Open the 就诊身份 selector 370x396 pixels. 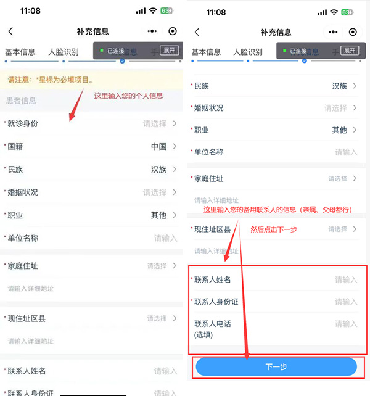[91, 123]
